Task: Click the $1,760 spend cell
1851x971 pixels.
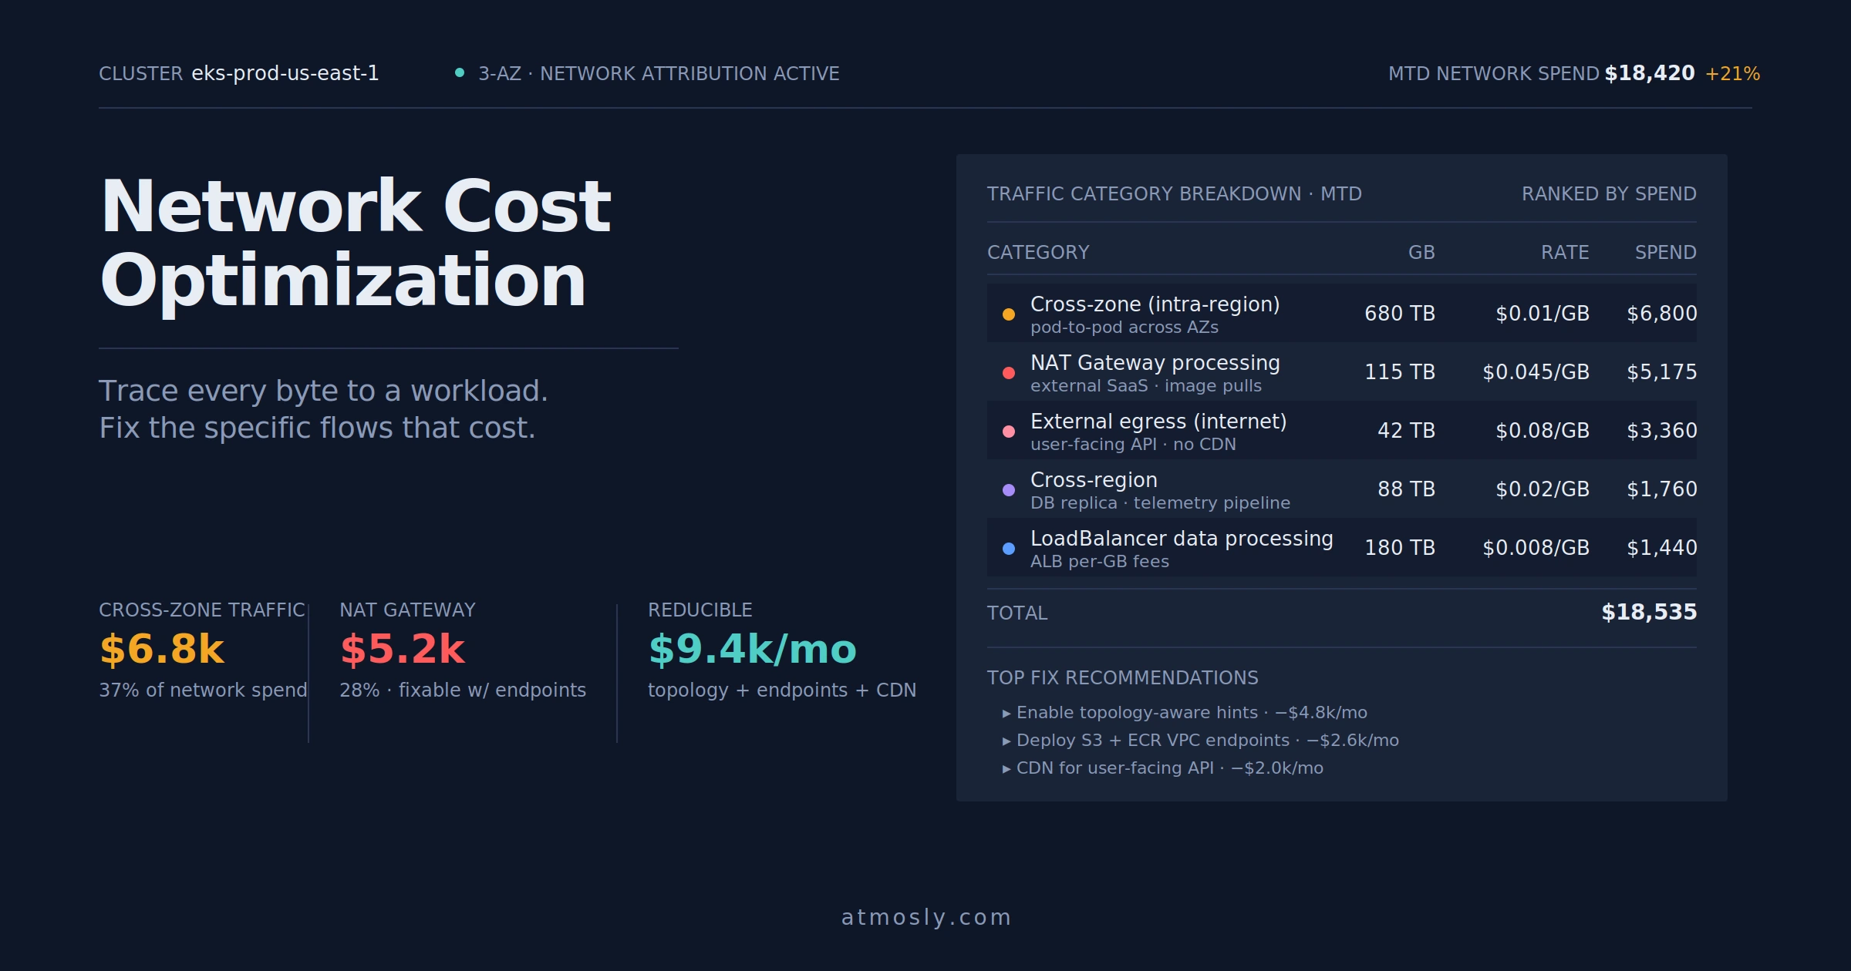Action: pyautogui.click(x=1662, y=489)
